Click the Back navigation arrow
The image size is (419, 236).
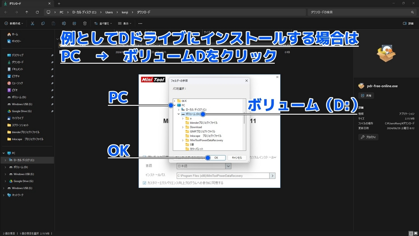[x=6, y=12]
